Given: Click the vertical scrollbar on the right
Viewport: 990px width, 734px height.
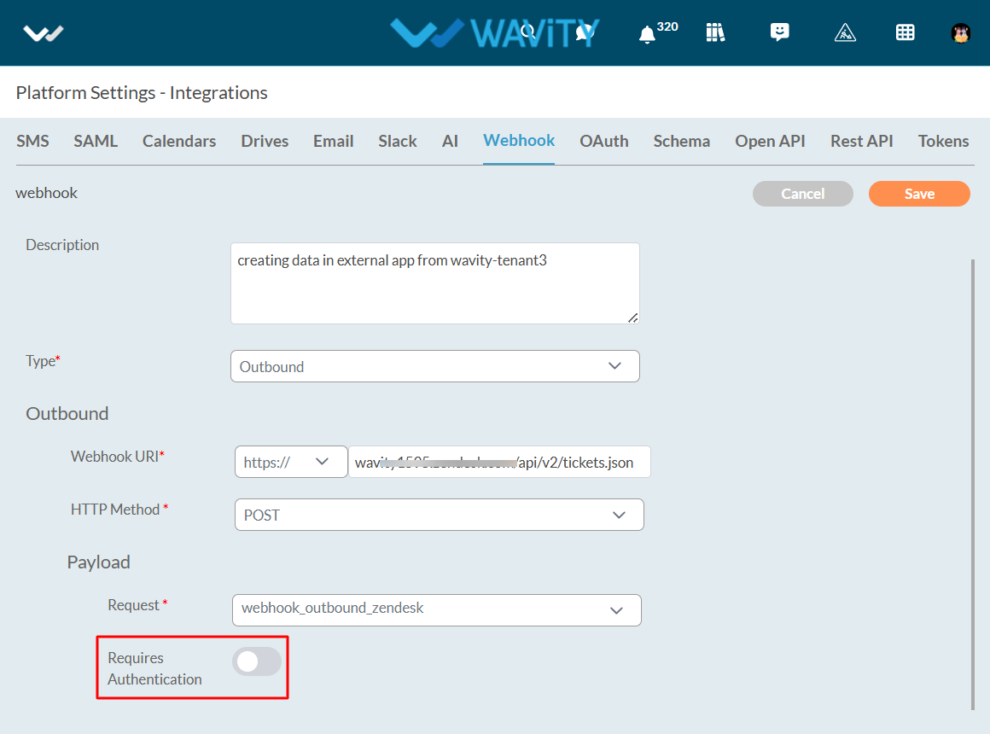Looking at the screenshot, I should (973, 485).
